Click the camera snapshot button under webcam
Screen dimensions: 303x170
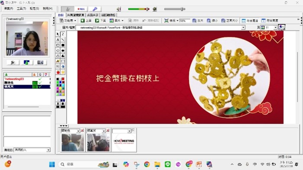[x=40, y=62]
